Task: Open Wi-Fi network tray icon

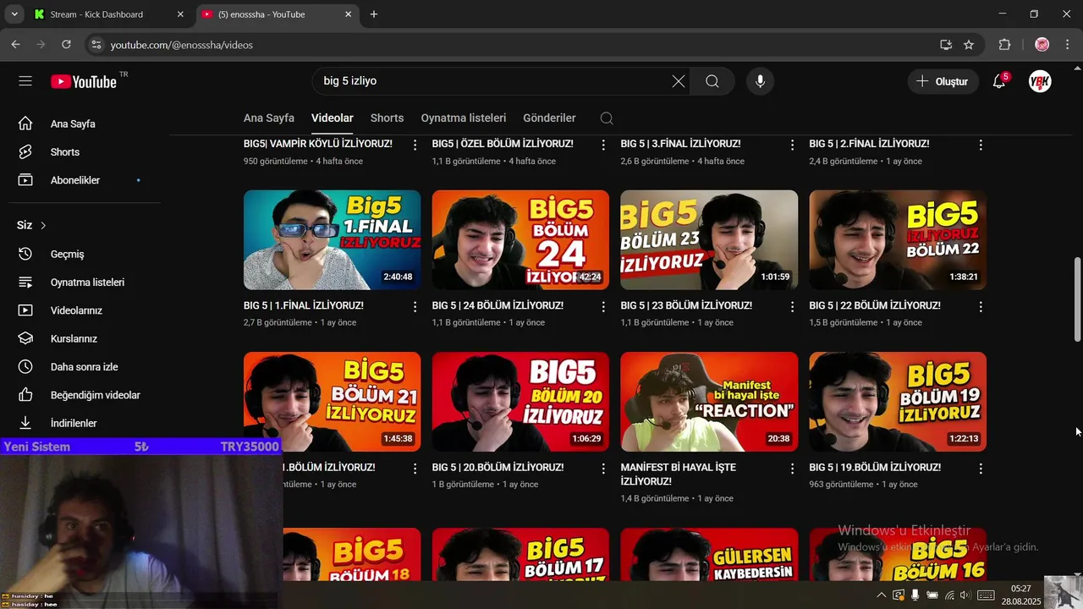Action: [949, 595]
